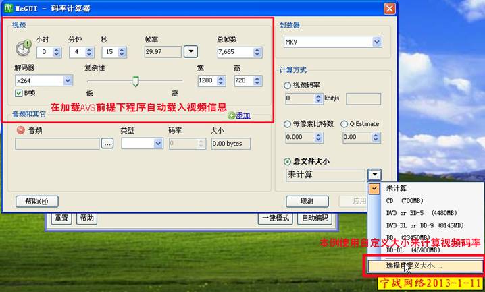485x292 pixels.
Task: Click the 高 spinner arrows
Action: point(257,81)
